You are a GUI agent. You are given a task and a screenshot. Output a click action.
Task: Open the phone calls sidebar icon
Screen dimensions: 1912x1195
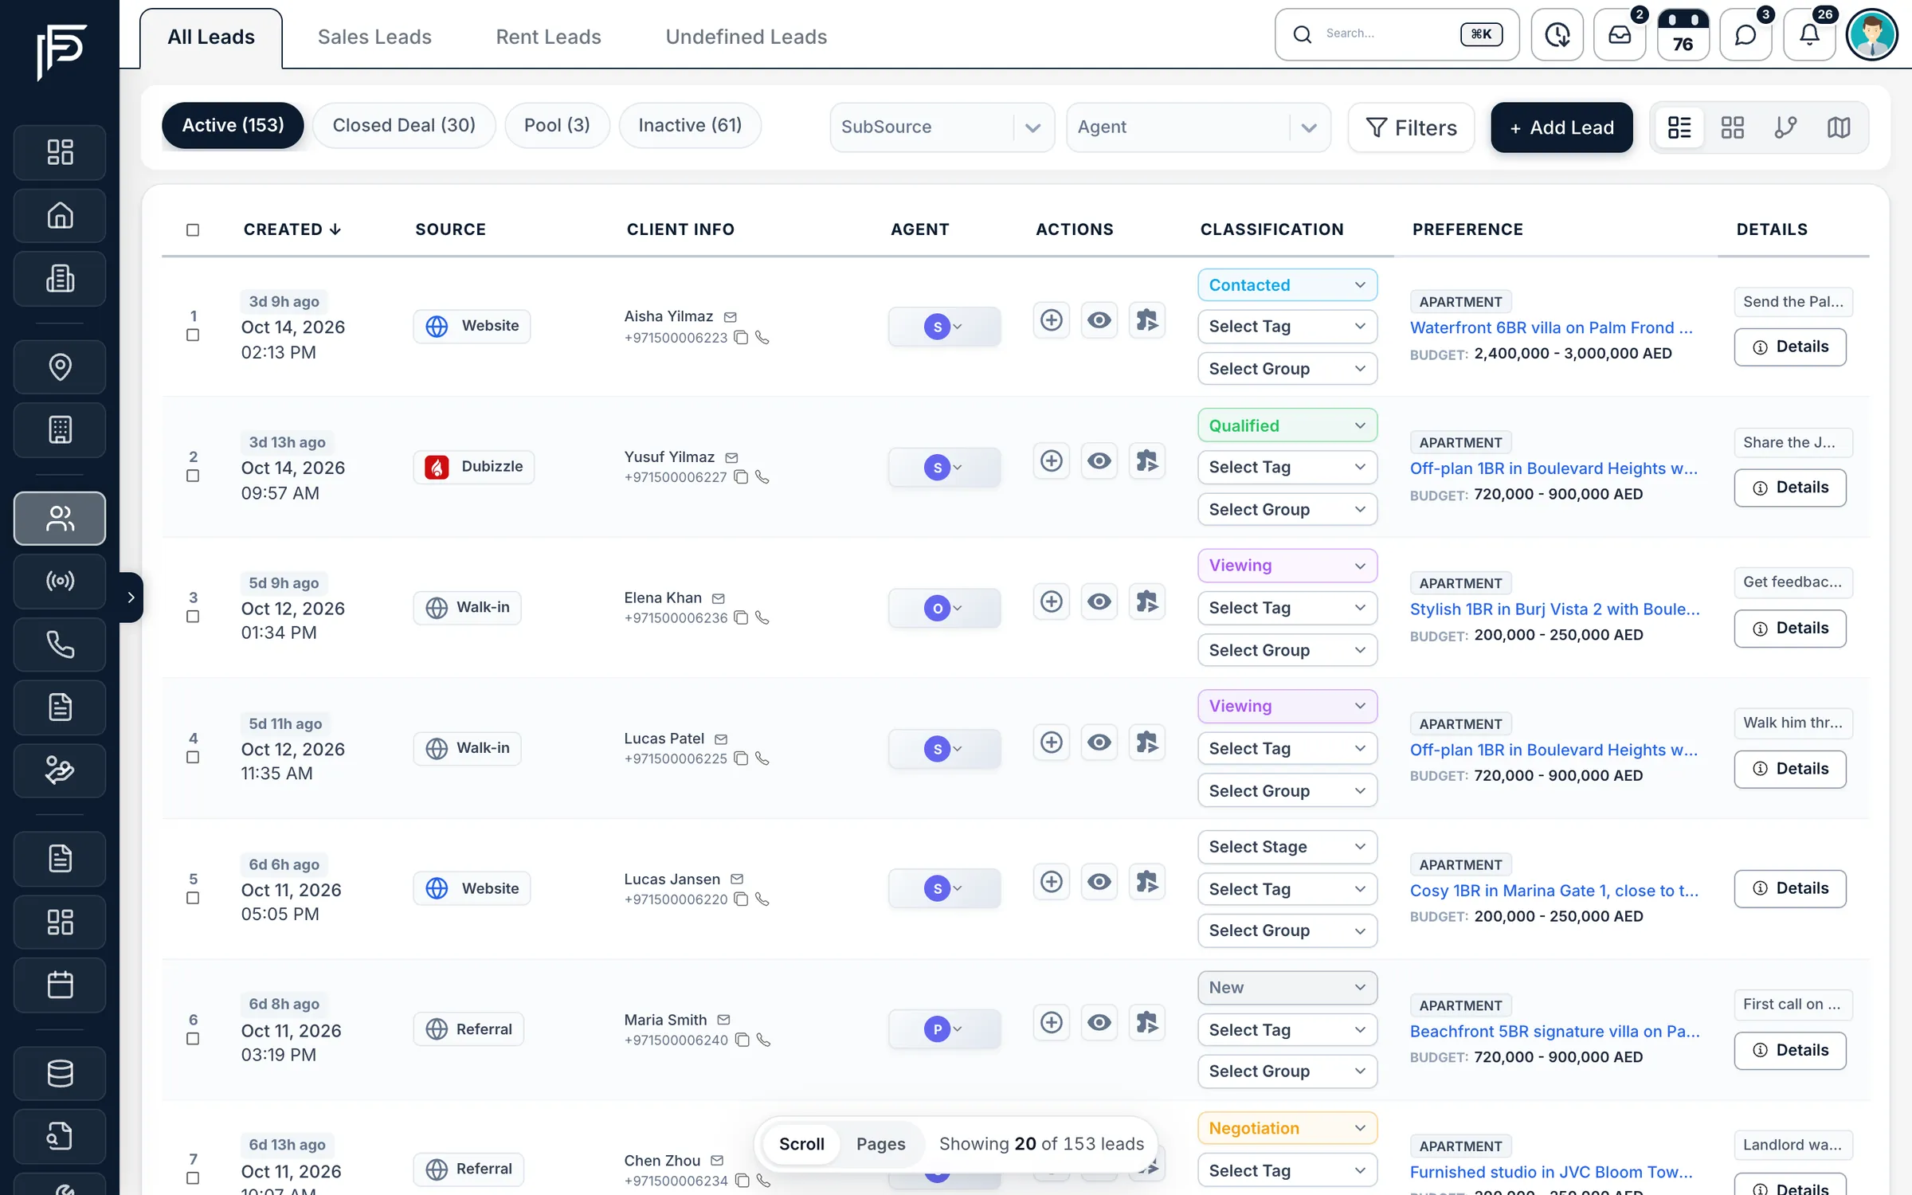click(x=60, y=645)
